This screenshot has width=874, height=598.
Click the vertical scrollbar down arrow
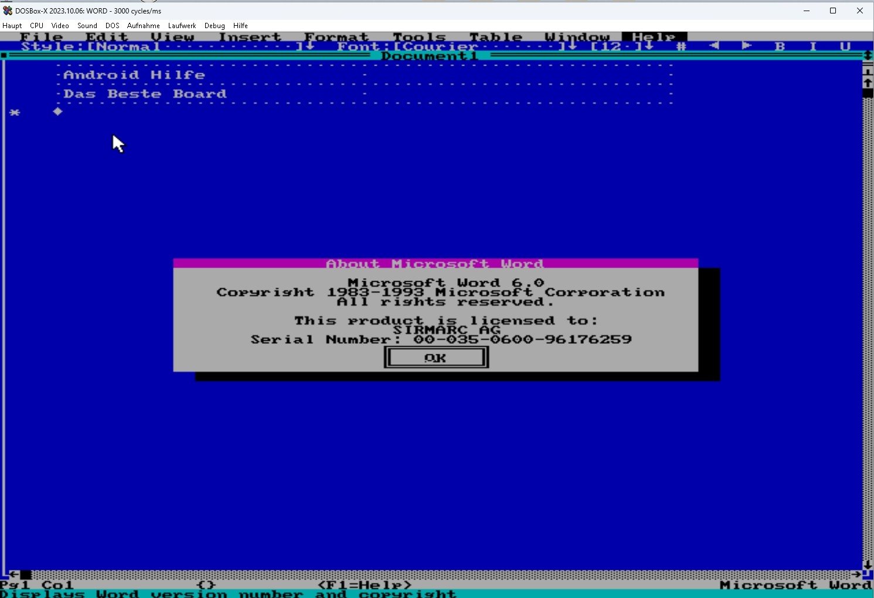(868, 565)
